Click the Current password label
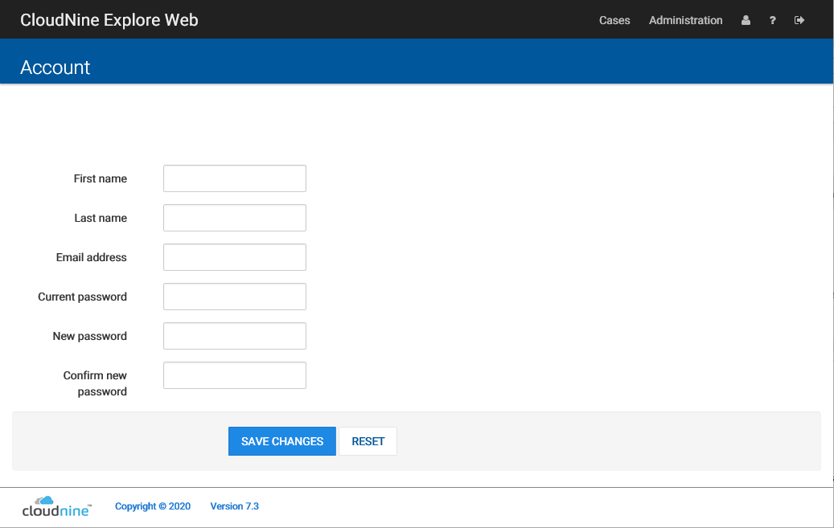This screenshot has width=834, height=528. click(x=83, y=297)
